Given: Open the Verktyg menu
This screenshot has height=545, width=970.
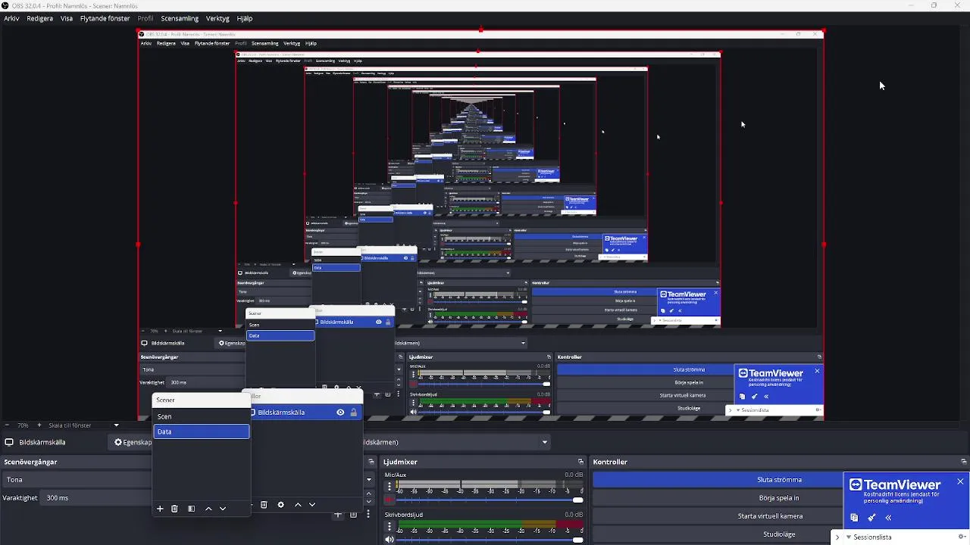Looking at the screenshot, I should coord(217,18).
